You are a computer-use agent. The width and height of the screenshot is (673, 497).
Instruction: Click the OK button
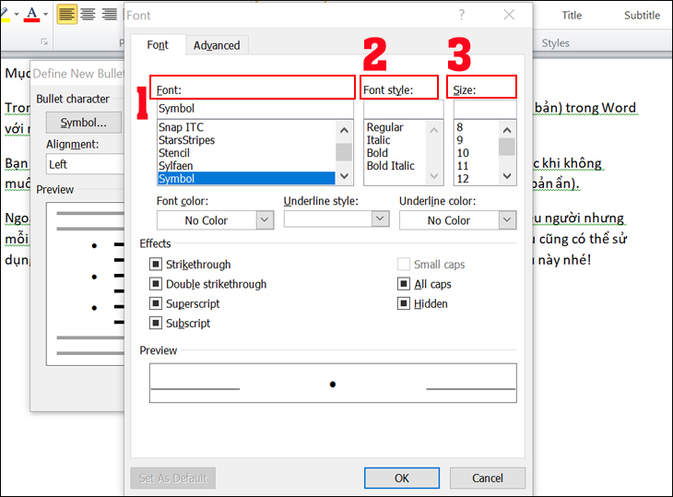[x=402, y=478]
